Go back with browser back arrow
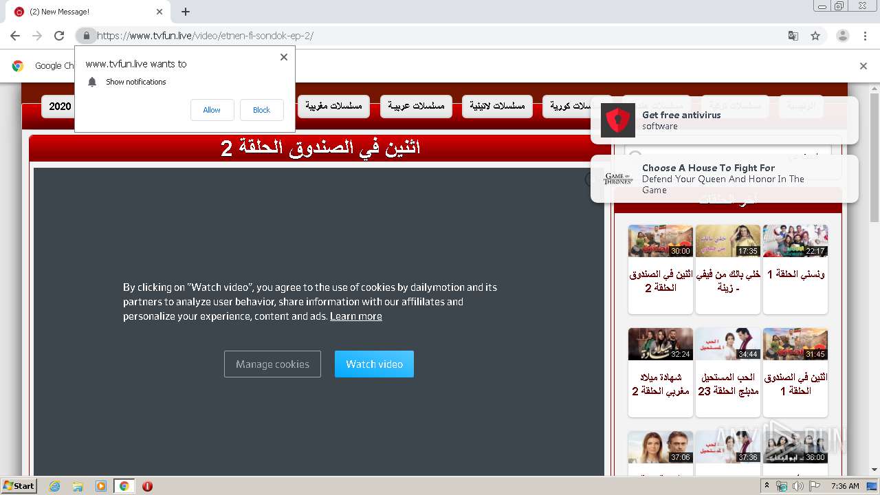This screenshot has height=495, width=880. coord(15,36)
